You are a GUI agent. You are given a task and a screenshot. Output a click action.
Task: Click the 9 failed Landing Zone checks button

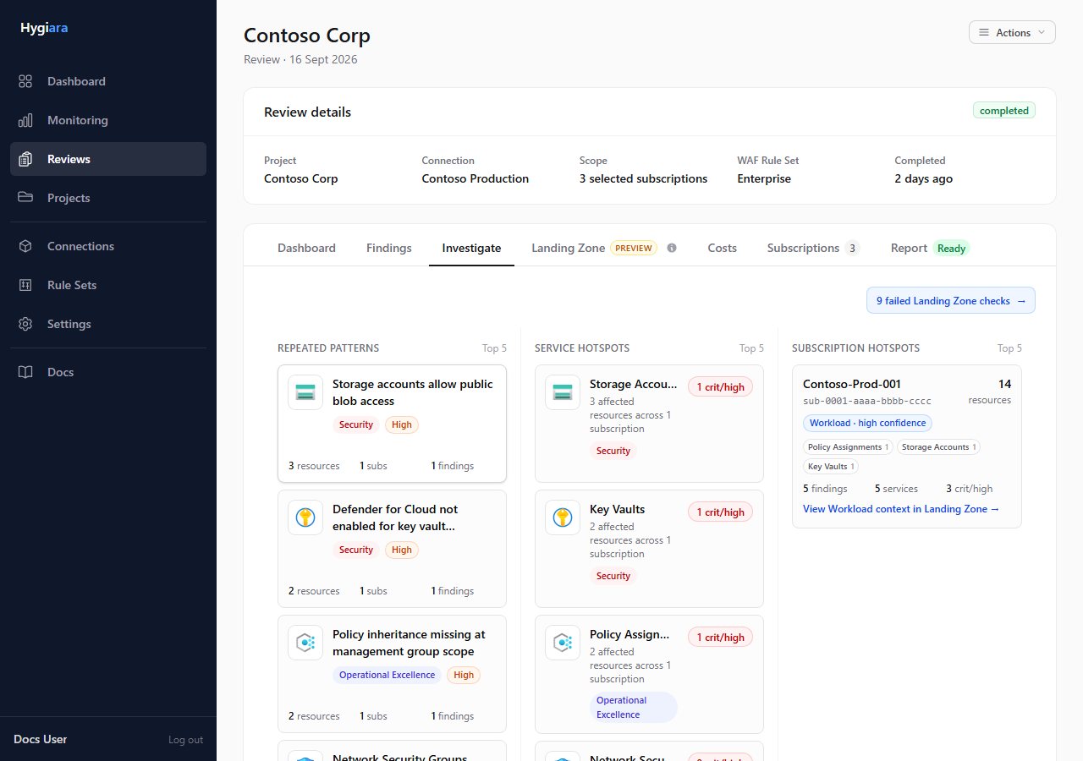click(x=951, y=300)
